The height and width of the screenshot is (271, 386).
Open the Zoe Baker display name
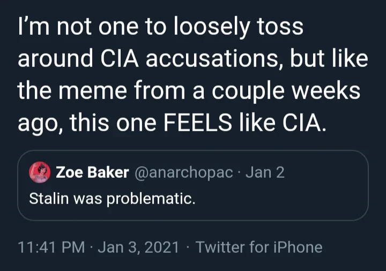(92, 172)
